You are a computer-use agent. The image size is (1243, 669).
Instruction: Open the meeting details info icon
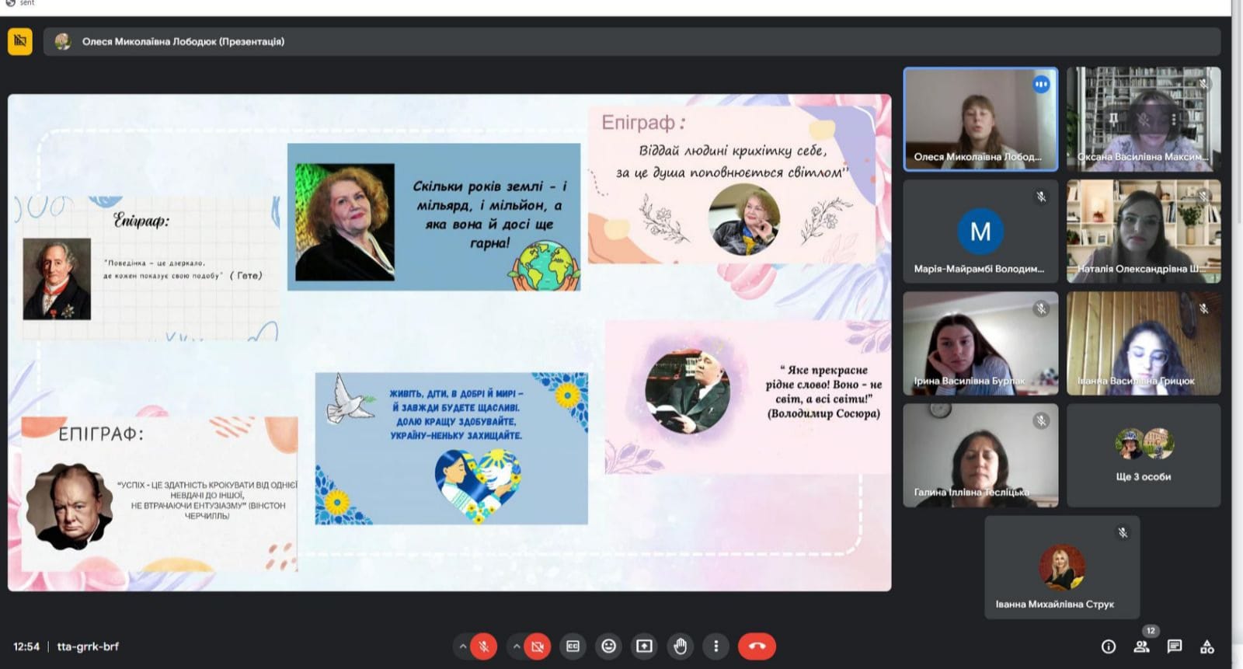1109,646
